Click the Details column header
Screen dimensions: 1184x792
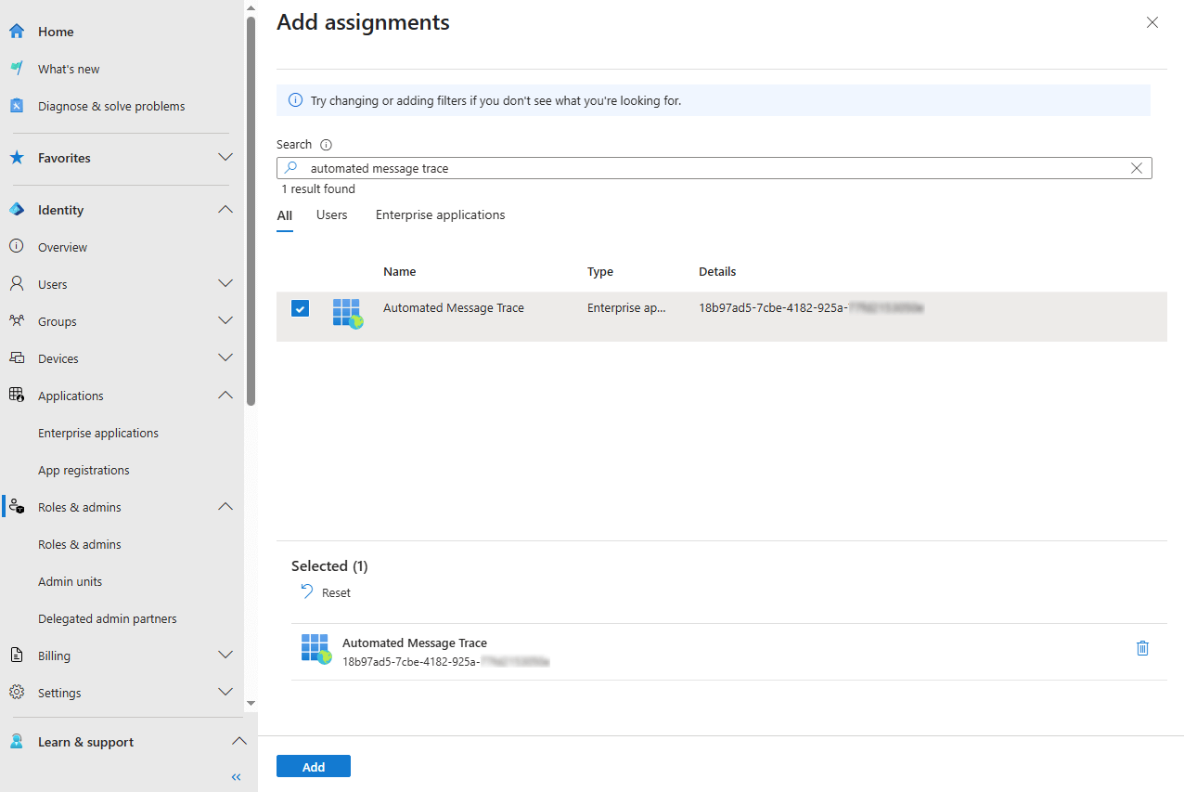(x=717, y=272)
